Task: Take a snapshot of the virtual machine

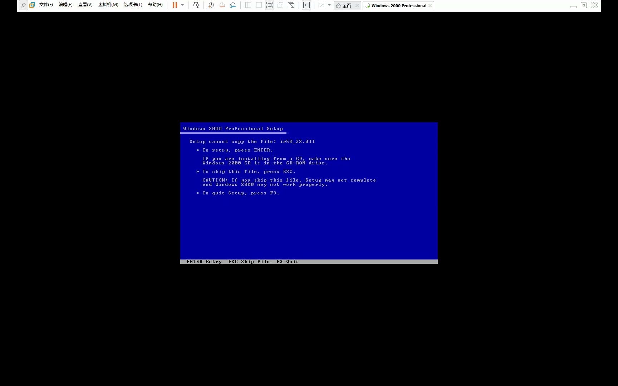Action: point(211,5)
